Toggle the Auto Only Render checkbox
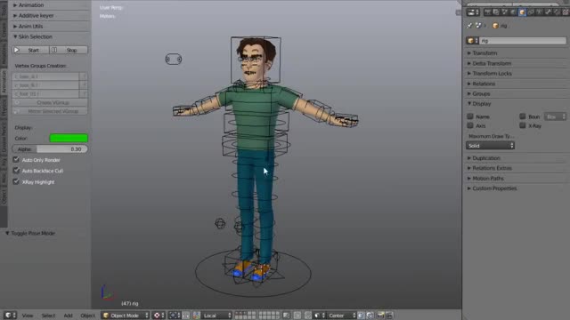570x320 pixels. coord(16,160)
